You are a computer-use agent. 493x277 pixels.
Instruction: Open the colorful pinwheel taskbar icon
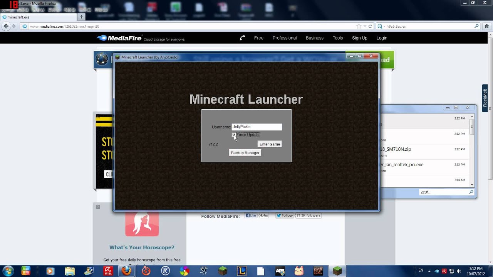[184, 271]
